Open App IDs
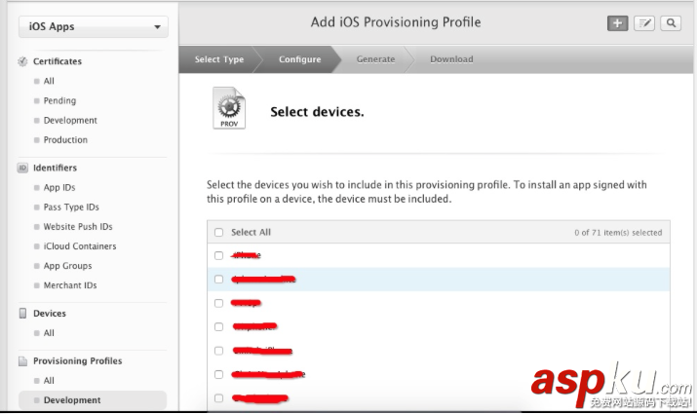This screenshot has width=697, height=414. click(x=59, y=187)
